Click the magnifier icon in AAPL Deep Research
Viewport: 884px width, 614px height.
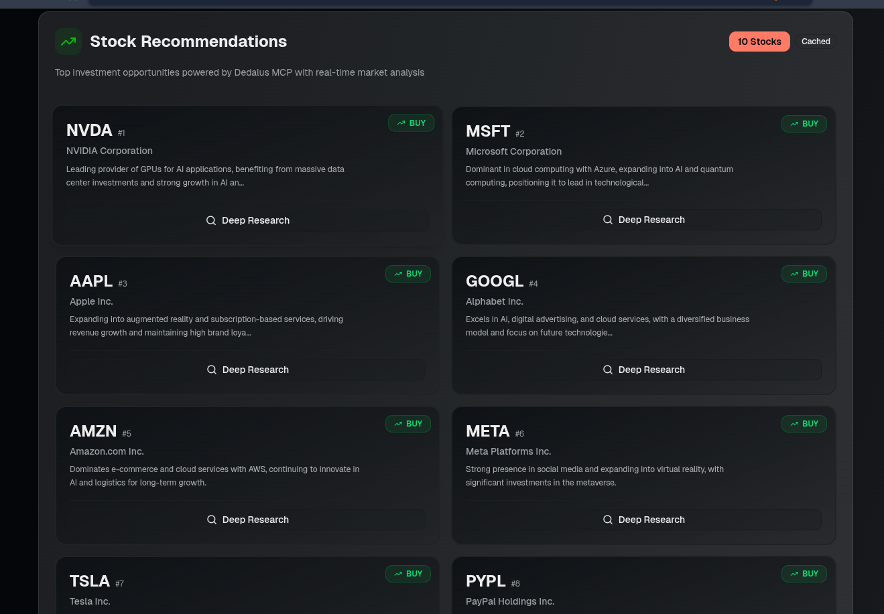point(212,370)
